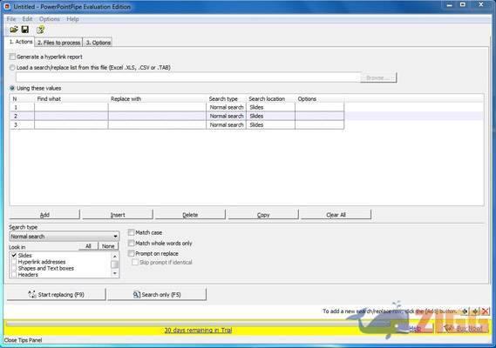
Task: Click the Clear All button
Action: [x=336, y=215]
